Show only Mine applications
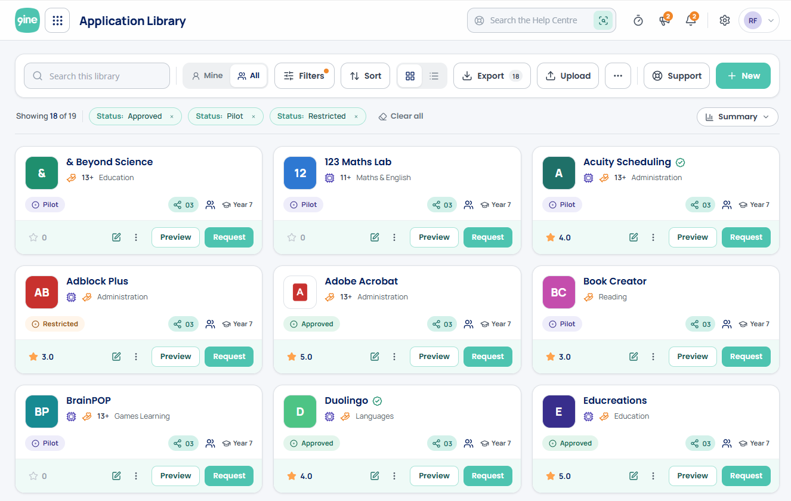The height and width of the screenshot is (501, 791). 207,76
